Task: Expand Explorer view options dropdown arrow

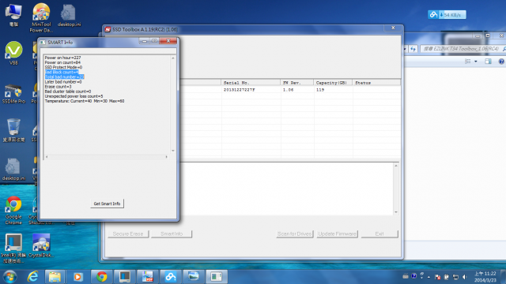Action: [x=476, y=62]
